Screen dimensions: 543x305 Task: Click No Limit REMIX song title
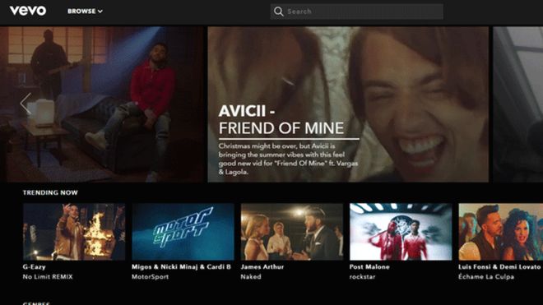pyautogui.click(x=48, y=277)
